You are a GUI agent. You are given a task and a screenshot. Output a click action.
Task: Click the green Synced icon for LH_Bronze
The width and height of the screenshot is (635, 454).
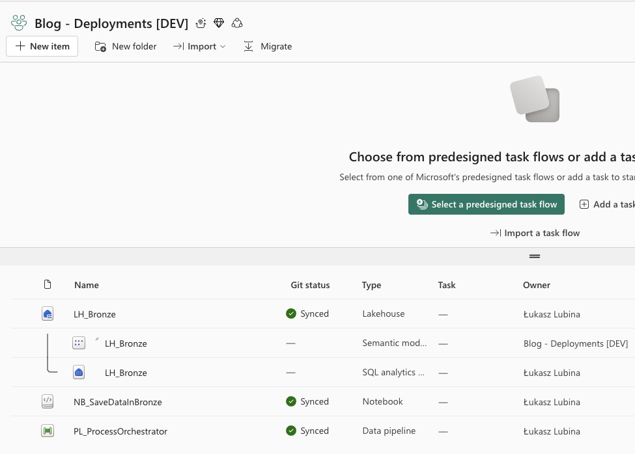(x=291, y=314)
